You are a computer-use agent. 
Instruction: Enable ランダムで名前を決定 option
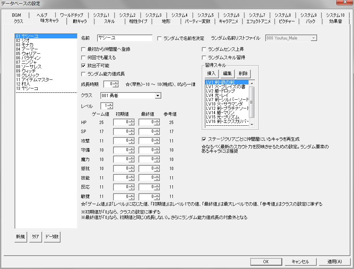[159, 38]
